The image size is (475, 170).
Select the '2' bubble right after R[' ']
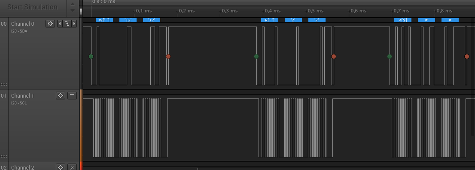[293, 20]
